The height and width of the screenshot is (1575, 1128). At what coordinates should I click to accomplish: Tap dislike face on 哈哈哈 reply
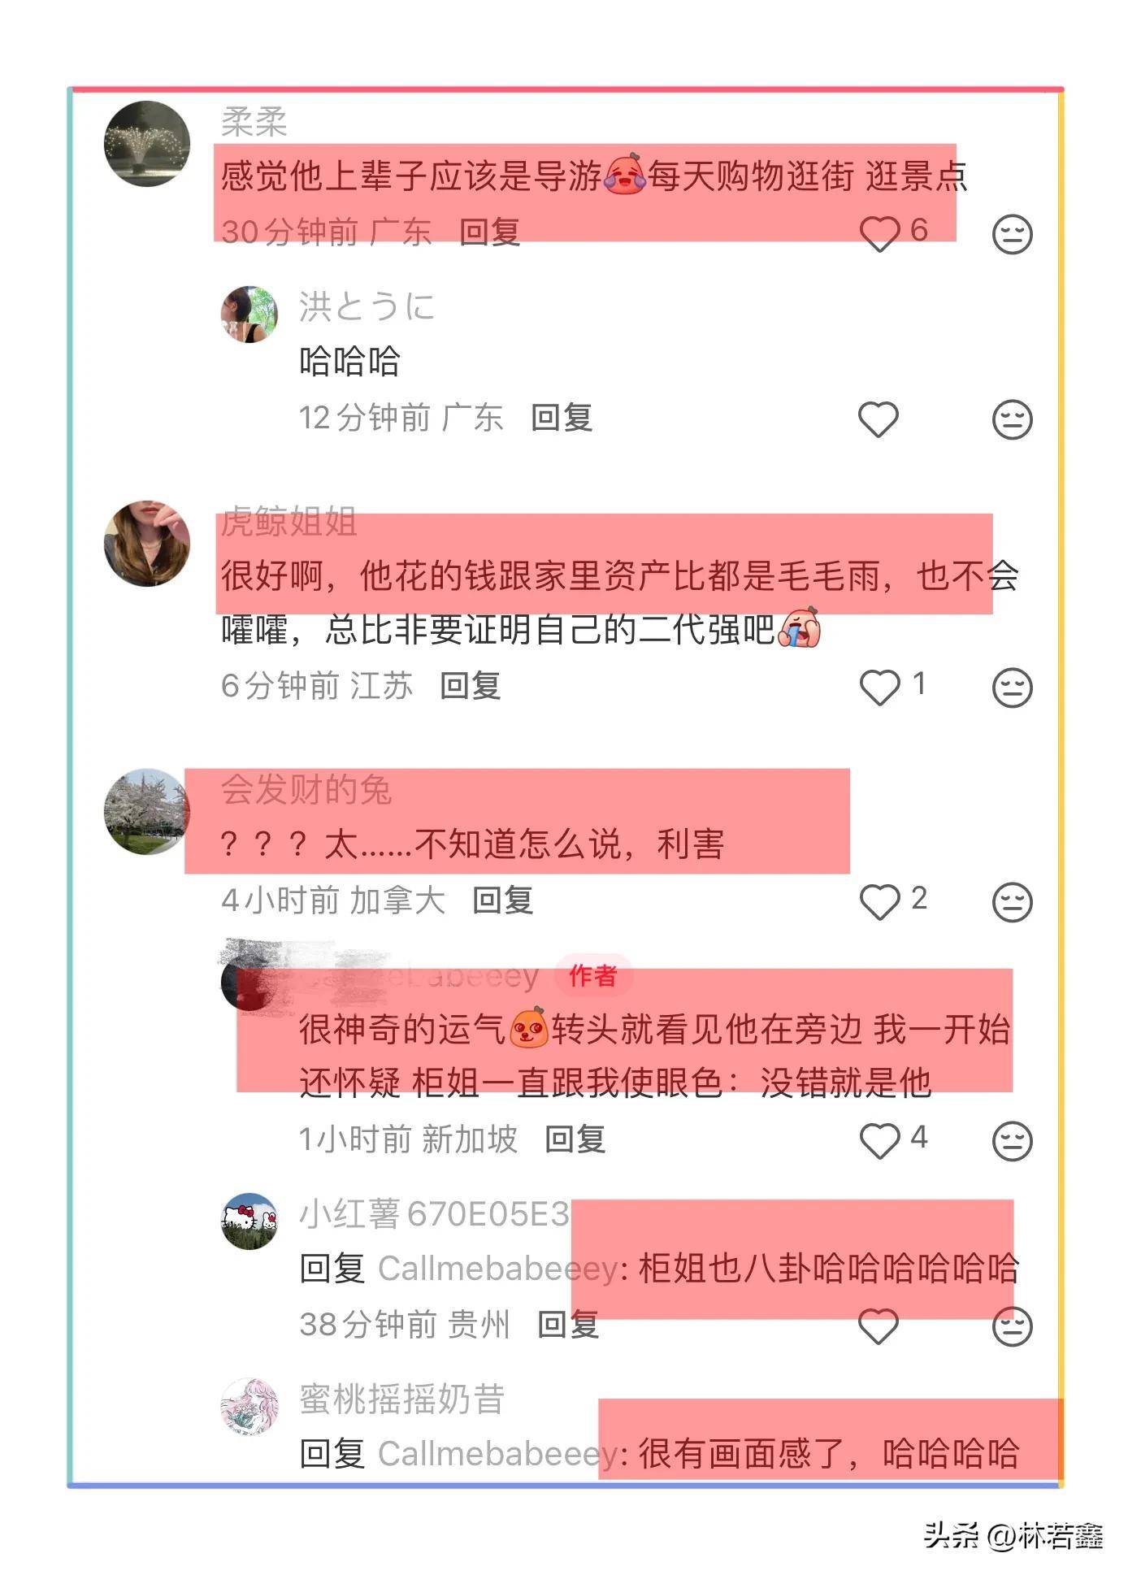click(x=1013, y=419)
